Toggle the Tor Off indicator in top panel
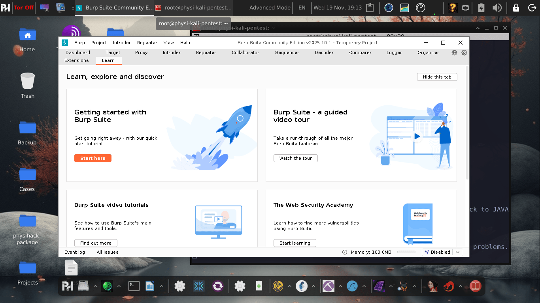Screen dimensions: 540x303 24,7
